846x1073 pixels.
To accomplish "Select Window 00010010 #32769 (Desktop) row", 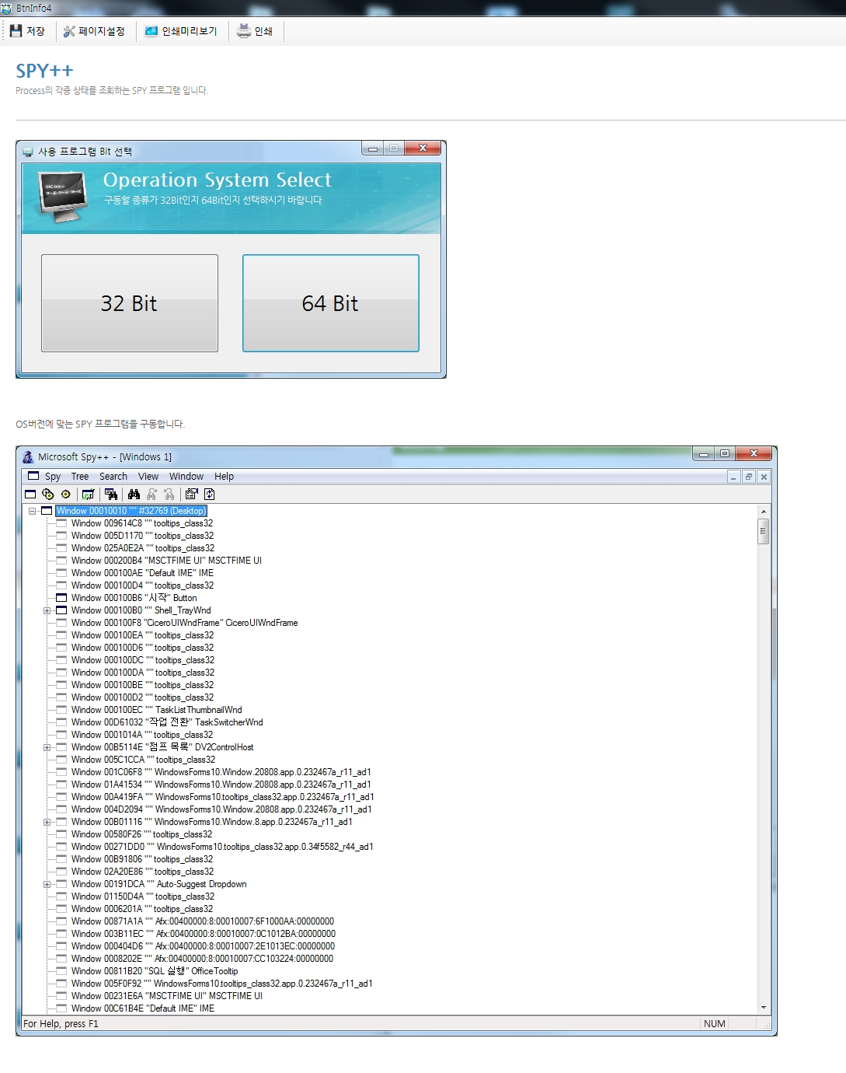I will (131, 511).
